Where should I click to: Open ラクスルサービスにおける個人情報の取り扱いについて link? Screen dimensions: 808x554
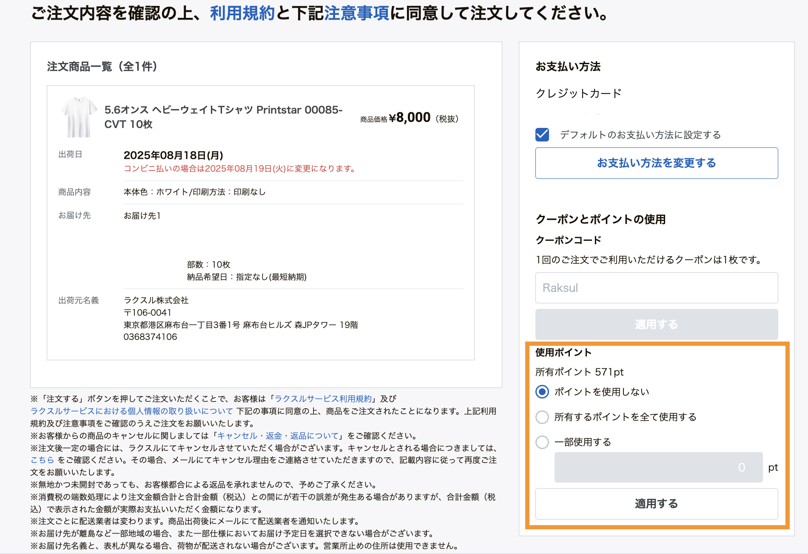132,411
